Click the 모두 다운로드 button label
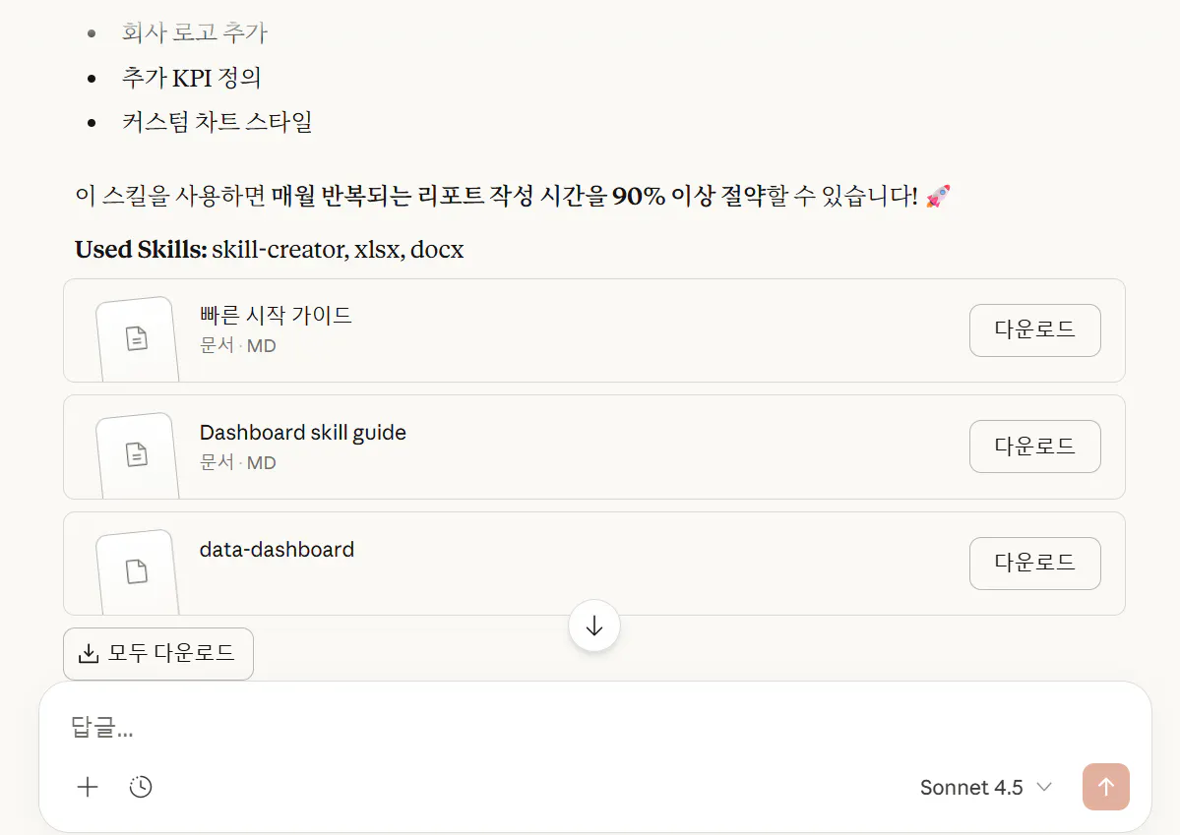Viewport: 1180px width, 835px height. 171,654
